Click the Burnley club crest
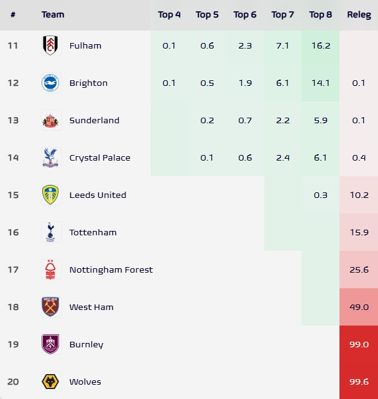Viewport: 378px width, 399px height. click(x=50, y=344)
